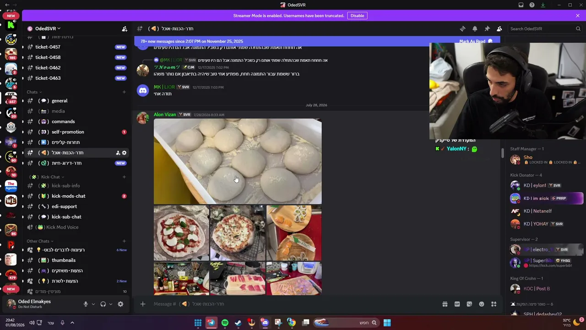Image resolution: width=586 pixels, height=330 pixels.
Task: Create a channel in Chats category
Action: point(124,92)
